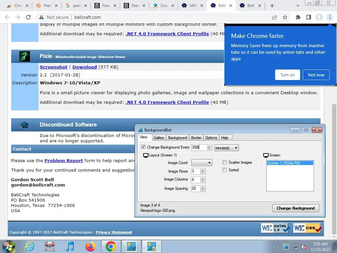Click the Chrome taskbar button
Screen dimensions: 337x253
tap(111, 246)
